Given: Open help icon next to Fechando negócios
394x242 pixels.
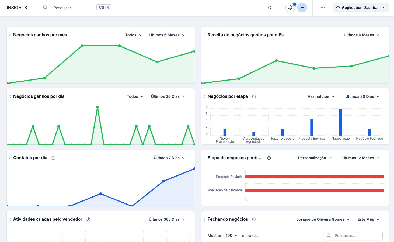Looking at the screenshot, I should point(254,219).
